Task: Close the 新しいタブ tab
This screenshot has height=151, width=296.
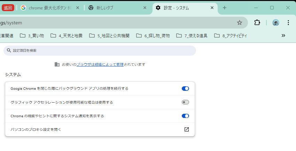Action: pyautogui.click(x=145, y=8)
